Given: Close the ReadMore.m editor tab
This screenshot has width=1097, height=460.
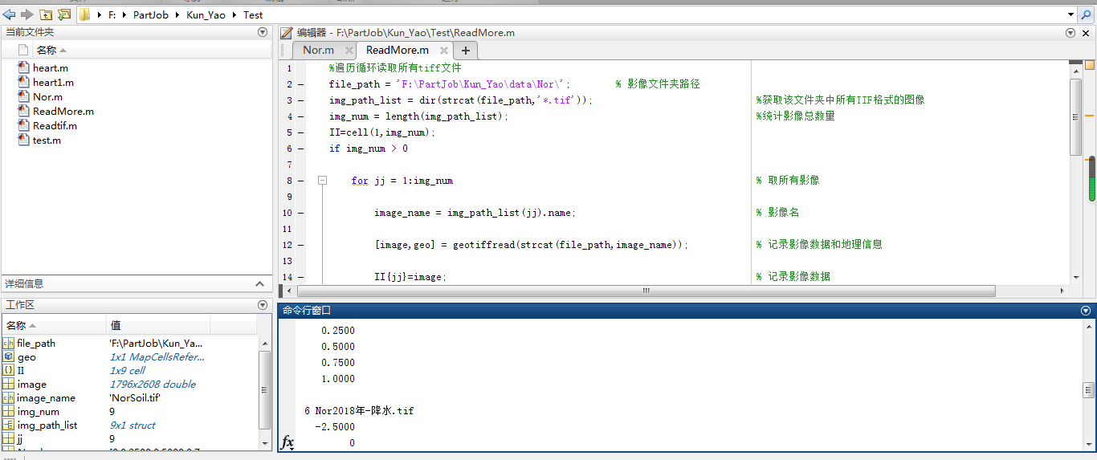Looking at the screenshot, I should click(x=443, y=51).
